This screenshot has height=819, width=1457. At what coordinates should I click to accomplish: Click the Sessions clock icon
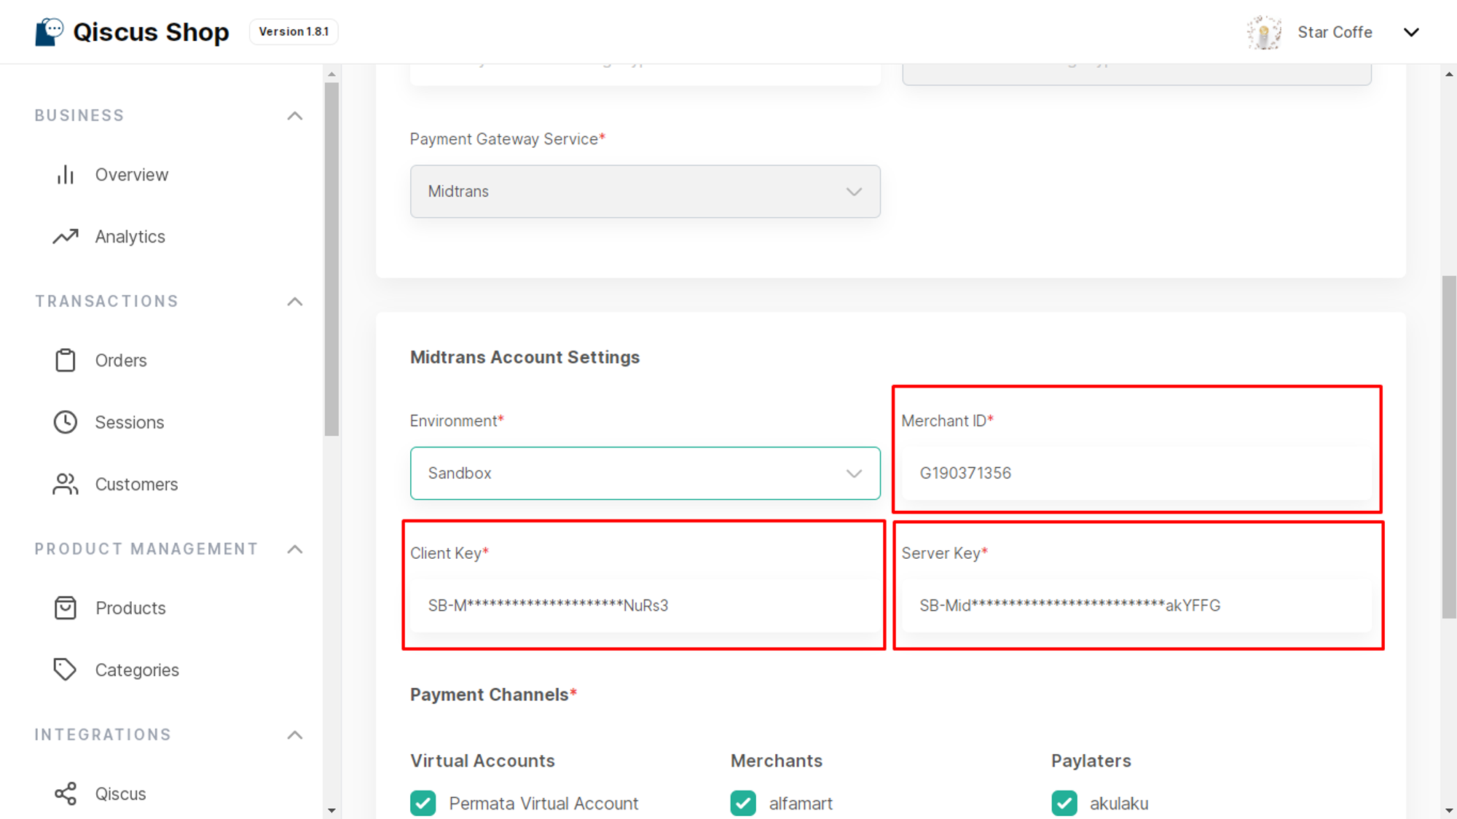66,422
